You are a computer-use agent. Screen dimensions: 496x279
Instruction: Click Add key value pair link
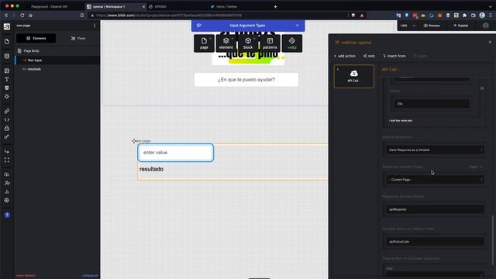click(x=401, y=121)
